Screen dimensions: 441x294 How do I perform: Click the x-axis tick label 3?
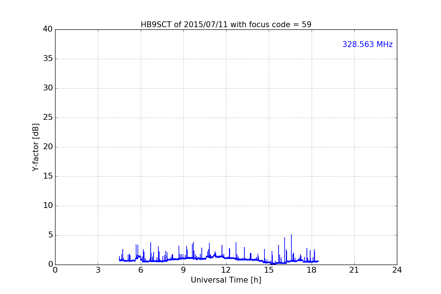[x=98, y=270]
